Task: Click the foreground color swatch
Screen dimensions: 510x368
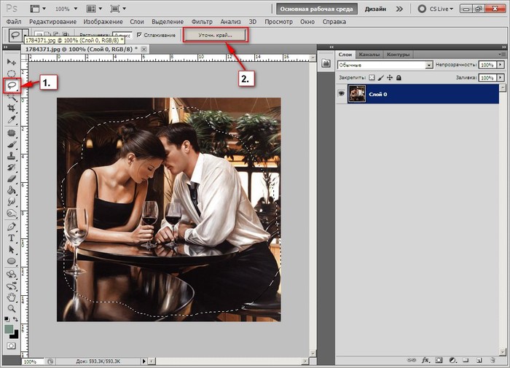Action: (9, 329)
